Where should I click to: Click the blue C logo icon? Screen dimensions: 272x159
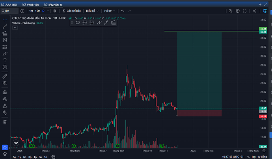[x=265, y=11]
